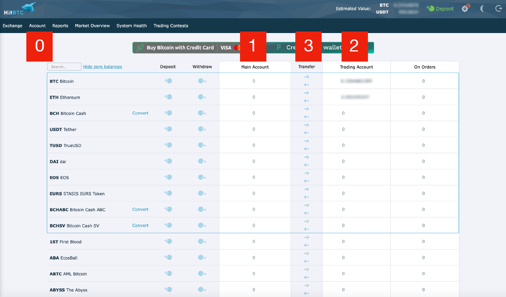Click withdraw icon for ABA EcosBall

pos(202,258)
